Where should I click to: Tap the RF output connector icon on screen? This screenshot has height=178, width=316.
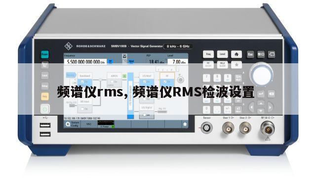click(x=180, y=80)
